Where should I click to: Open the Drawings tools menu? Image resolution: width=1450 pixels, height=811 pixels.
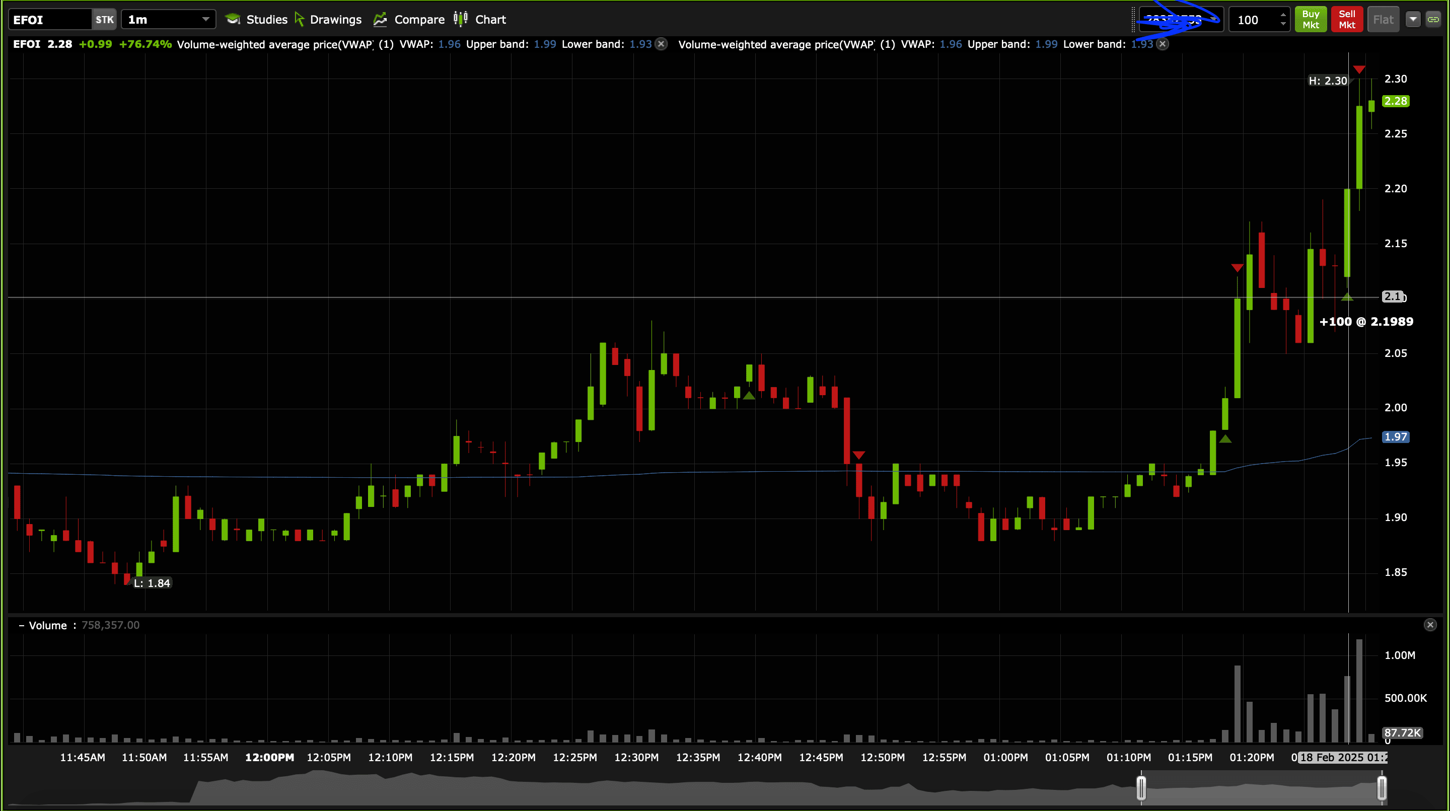[329, 20]
